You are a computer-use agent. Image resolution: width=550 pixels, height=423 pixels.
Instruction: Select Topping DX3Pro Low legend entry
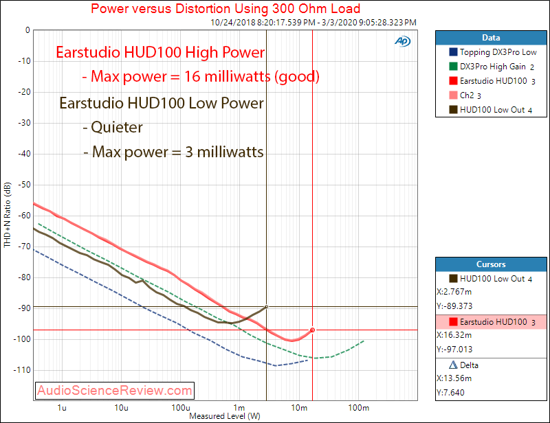coord(493,52)
